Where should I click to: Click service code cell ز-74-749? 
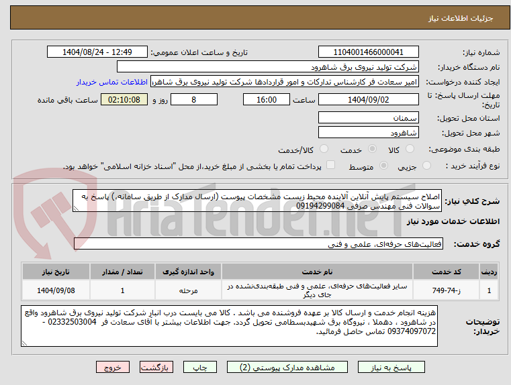coord(446,290)
